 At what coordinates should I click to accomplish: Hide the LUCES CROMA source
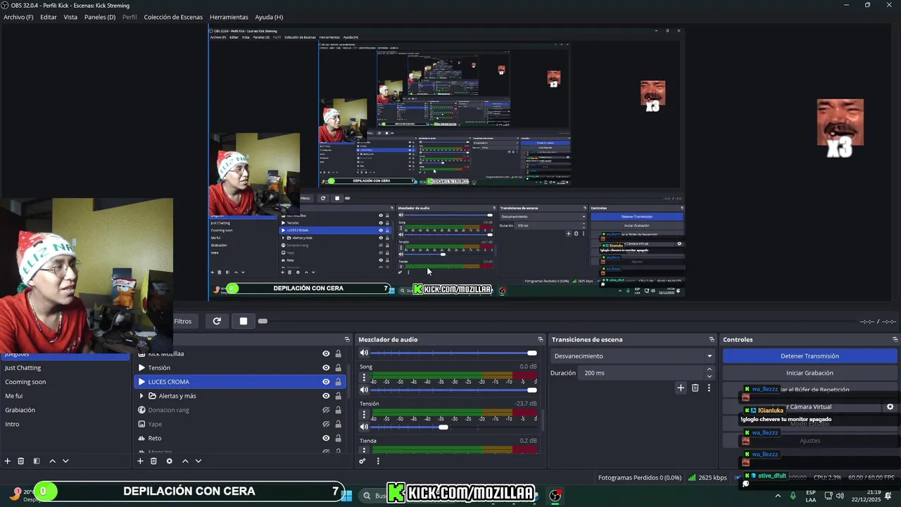[326, 382]
